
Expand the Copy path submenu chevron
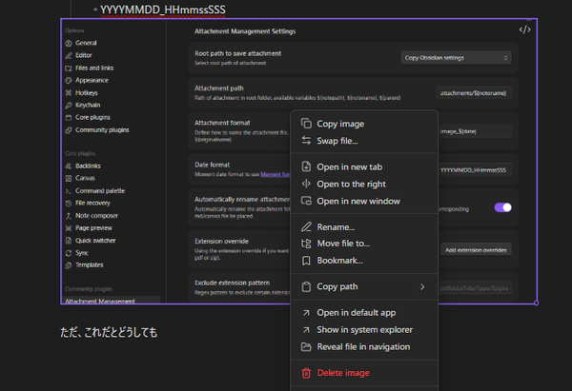click(x=422, y=287)
